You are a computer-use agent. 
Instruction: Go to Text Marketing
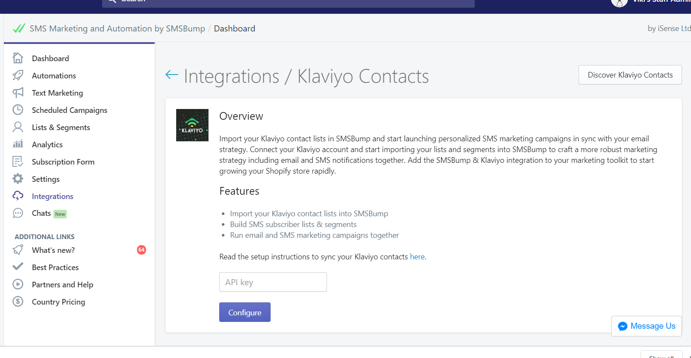[57, 93]
